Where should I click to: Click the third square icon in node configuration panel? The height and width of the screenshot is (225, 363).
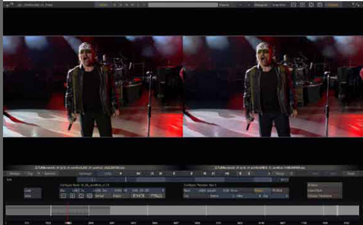(81, 196)
